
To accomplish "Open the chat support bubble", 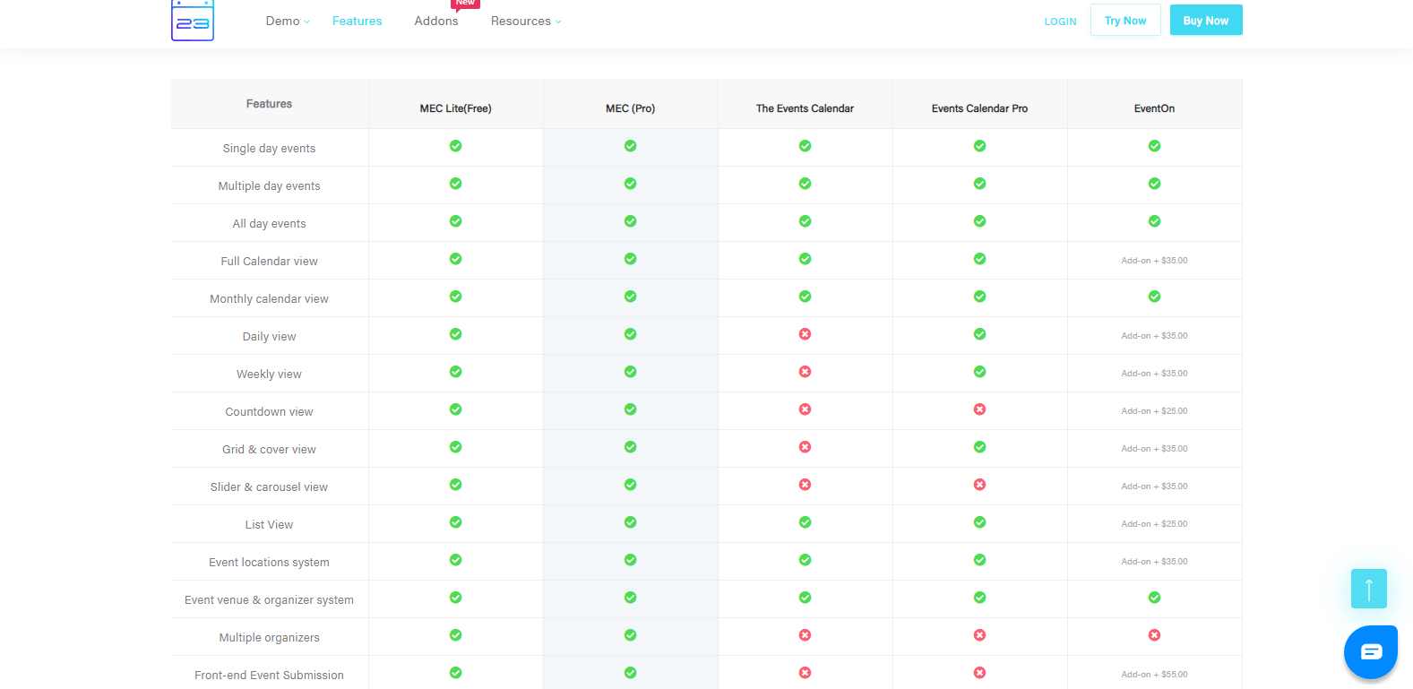I will pos(1371,652).
